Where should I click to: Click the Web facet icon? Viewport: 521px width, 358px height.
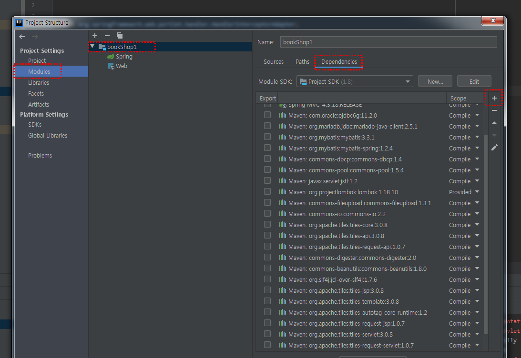pos(111,66)
